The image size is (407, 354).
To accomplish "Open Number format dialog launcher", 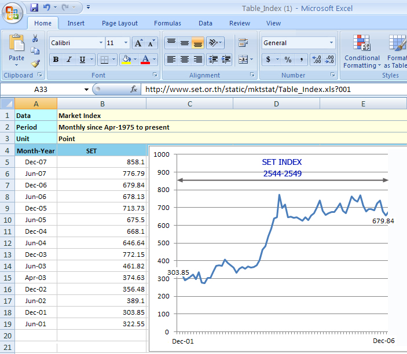I will [x=332, y=75].
